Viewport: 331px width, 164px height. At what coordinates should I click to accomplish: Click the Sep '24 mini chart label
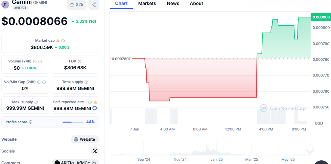[144, 159]
